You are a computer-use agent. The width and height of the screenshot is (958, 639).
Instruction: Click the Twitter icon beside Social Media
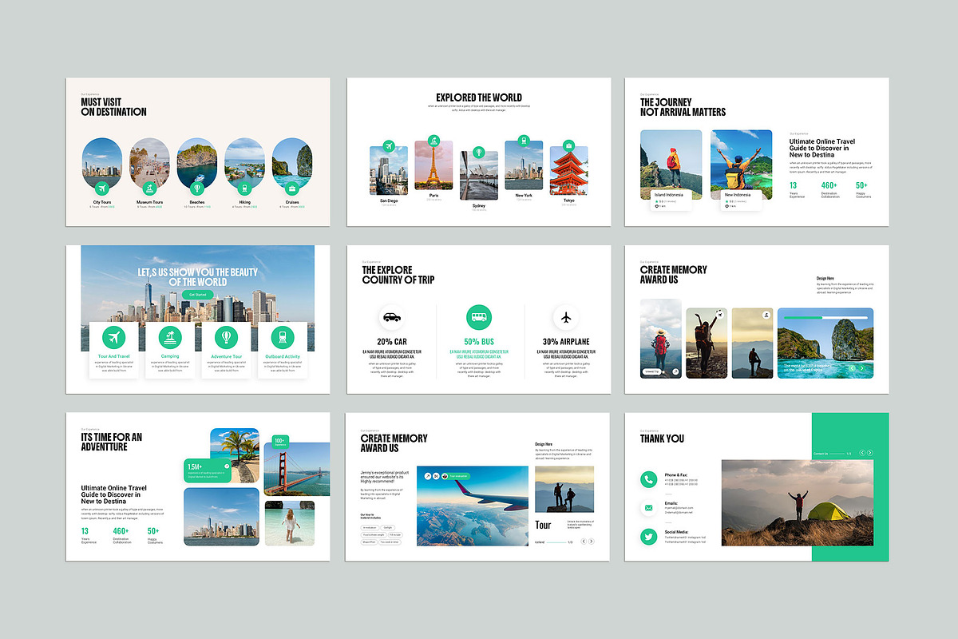tap(648, 537)
